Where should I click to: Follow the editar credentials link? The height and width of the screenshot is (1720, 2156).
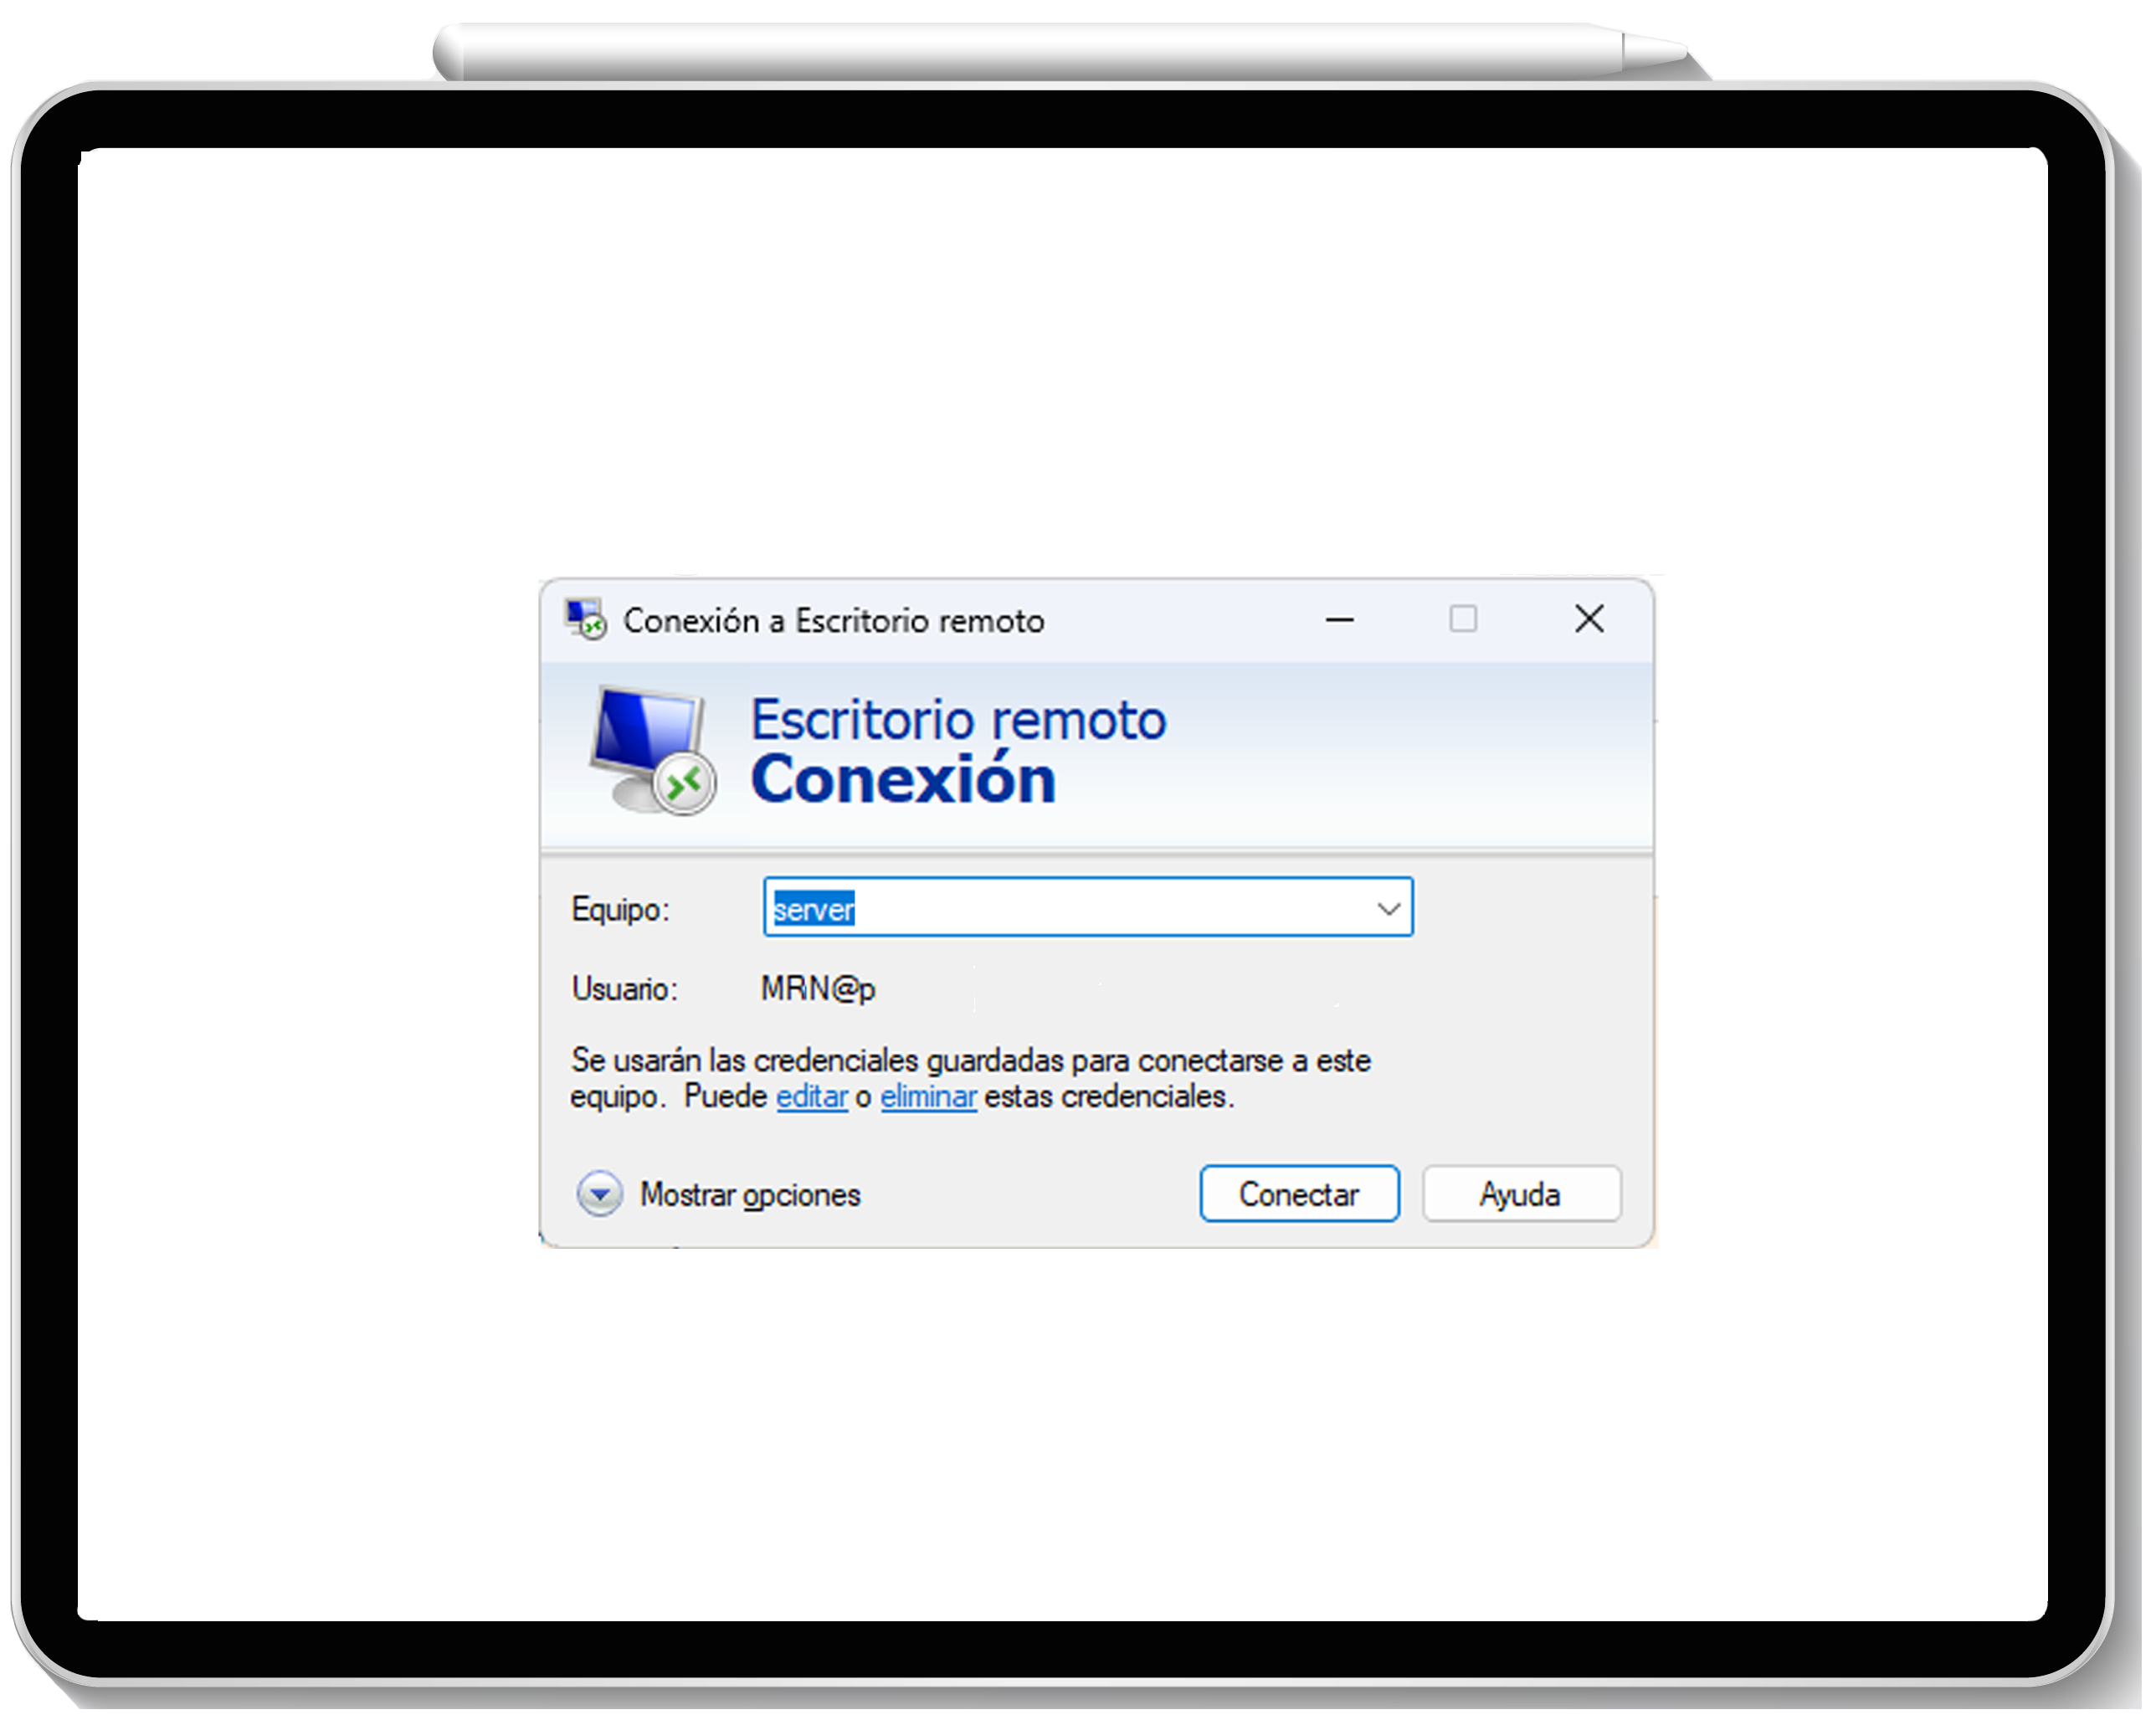[812, 1097]
